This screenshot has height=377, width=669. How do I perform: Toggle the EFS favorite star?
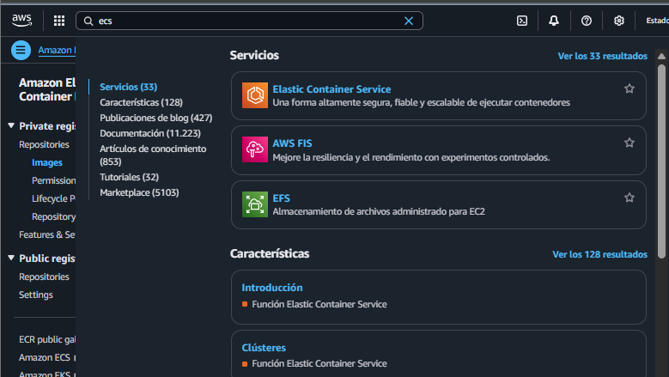[x=629, y=198]
